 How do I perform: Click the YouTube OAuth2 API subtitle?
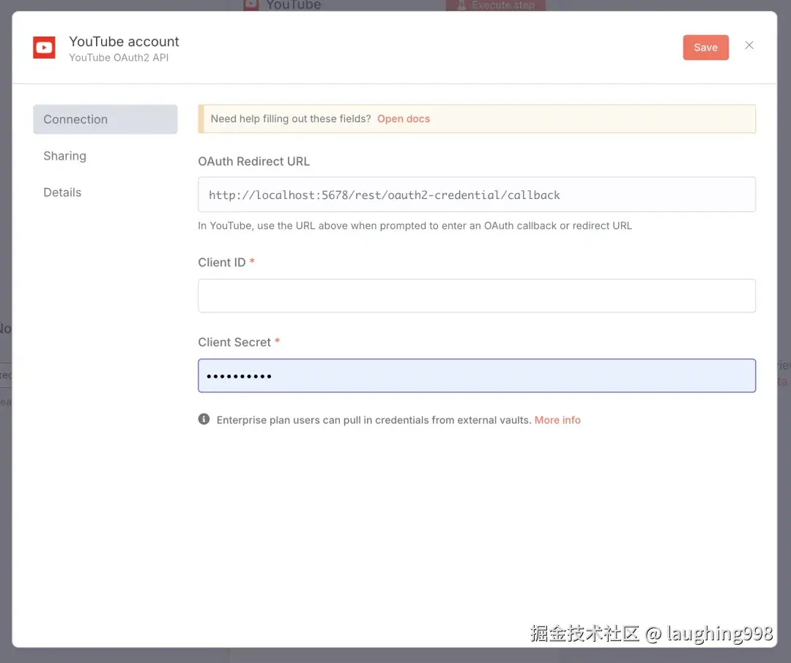click(119, 58)
